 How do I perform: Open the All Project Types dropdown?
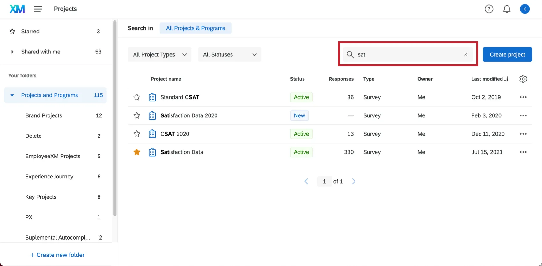click(x=159, y=54)
